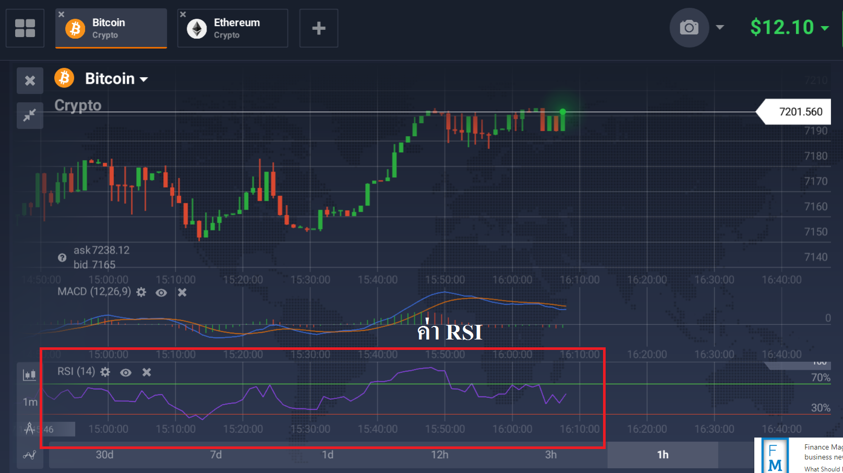
Task: Open RSI indicator settings gear
Action: [x=105, y=372]
